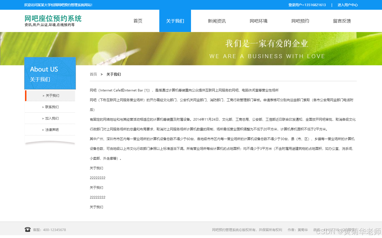Select 关于我们 in the top navigation
This screenshot has height=238, width=382.
175,21
